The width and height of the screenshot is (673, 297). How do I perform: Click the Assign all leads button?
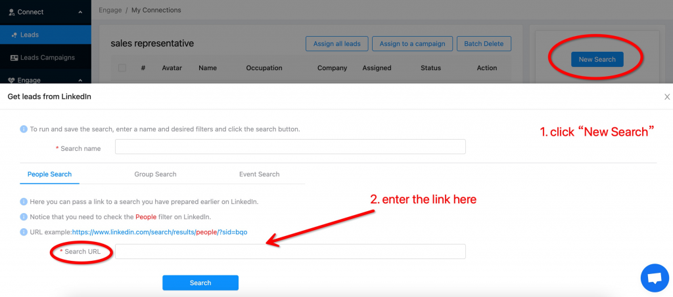click(x=336, y=44)
